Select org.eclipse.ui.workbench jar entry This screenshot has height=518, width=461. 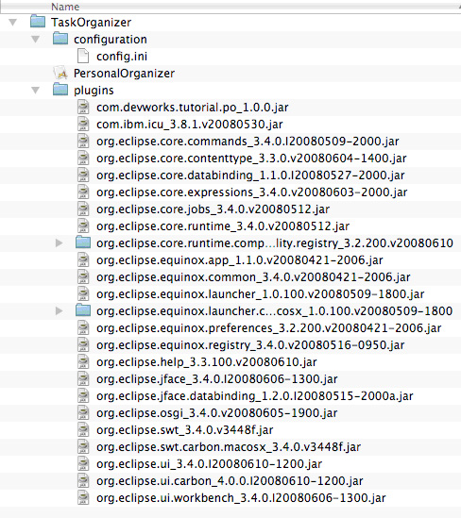241,498
